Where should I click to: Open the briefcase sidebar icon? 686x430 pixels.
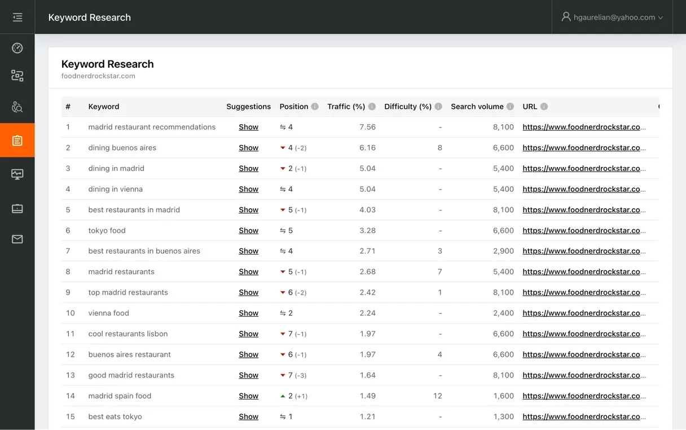click(17, 208)
